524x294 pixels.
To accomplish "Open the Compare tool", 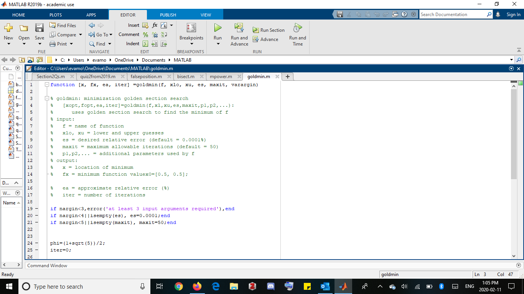I will click(x=63, y=34).
